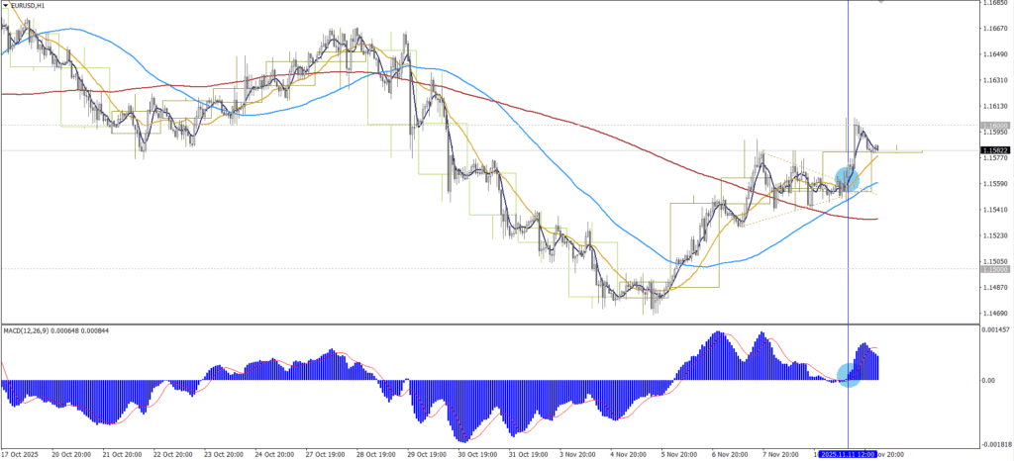This screenshot has width=1014, height=461.
Task: Click the gray chart shift triangle marker
Action: (x=881, y=3)
